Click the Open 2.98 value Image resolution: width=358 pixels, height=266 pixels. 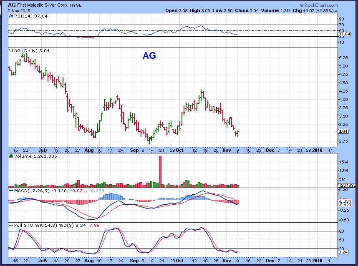tap(176, 10)
